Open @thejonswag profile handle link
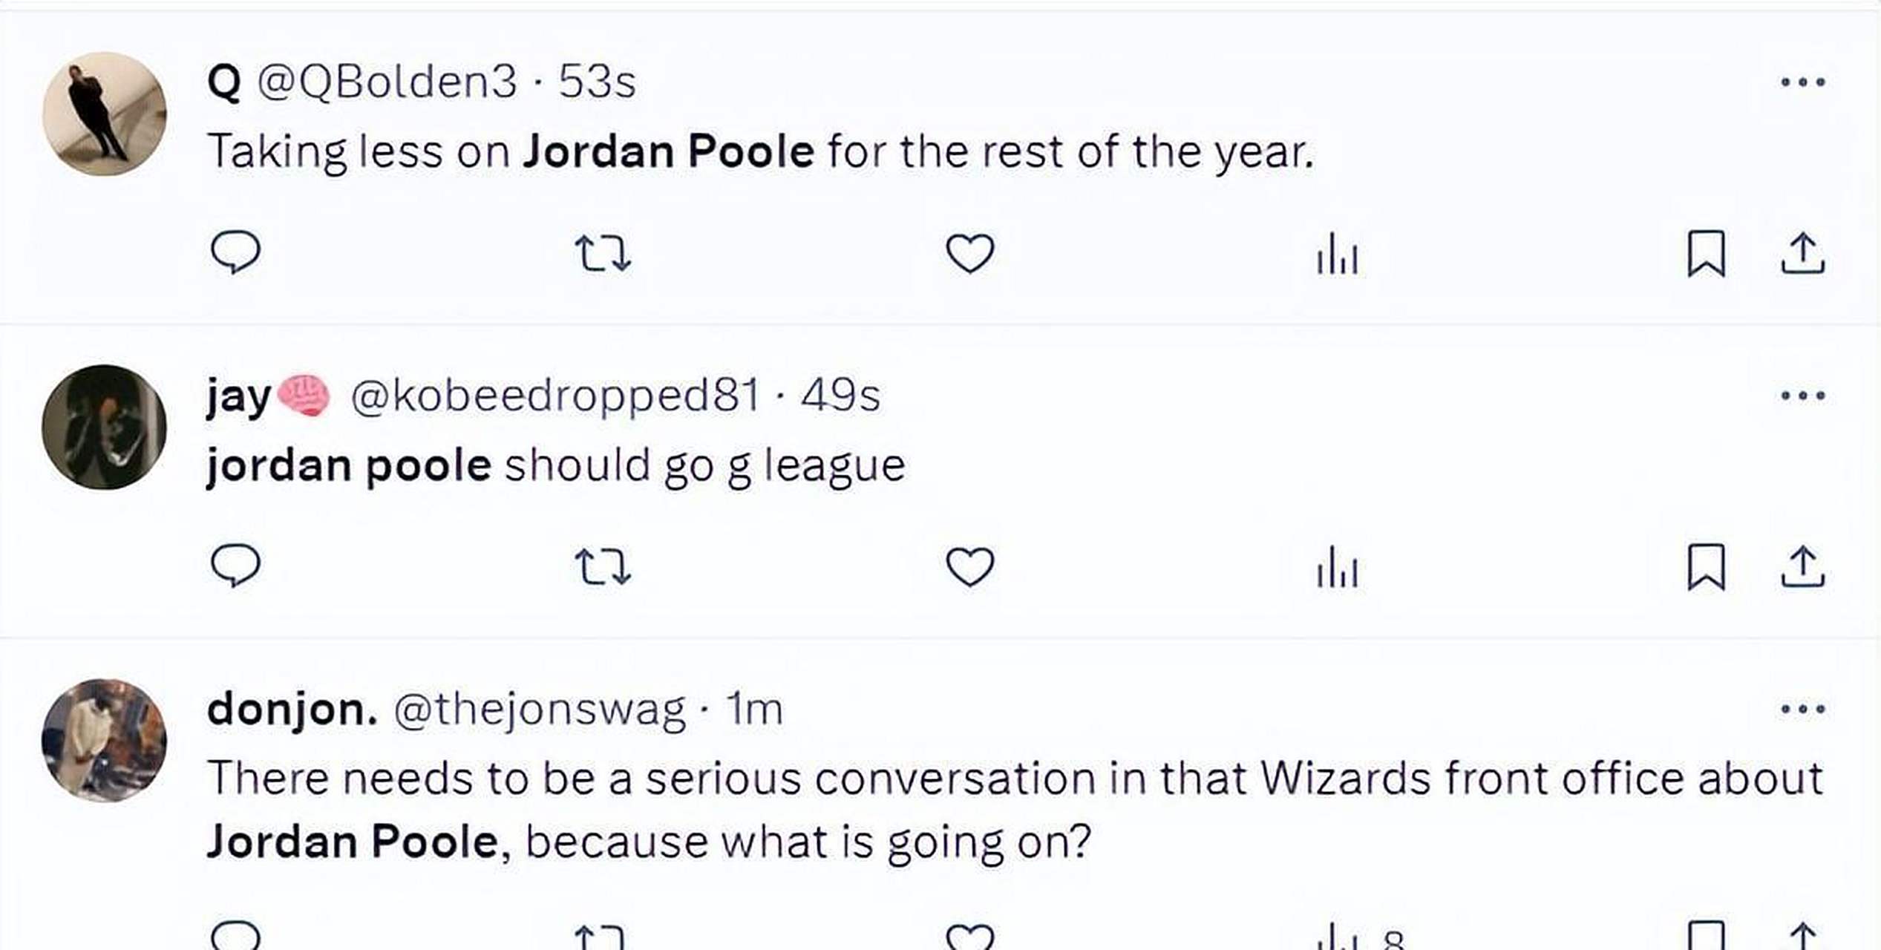The image size is (1881, 950). click(539, 710)
